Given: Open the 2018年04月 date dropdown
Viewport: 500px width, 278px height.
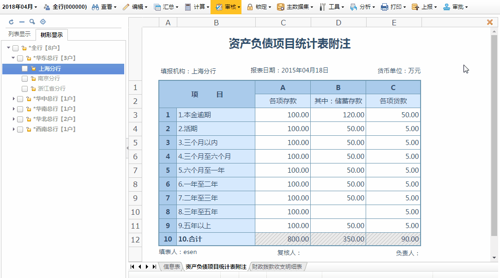Looking at the screenshot, I should 18,7.
